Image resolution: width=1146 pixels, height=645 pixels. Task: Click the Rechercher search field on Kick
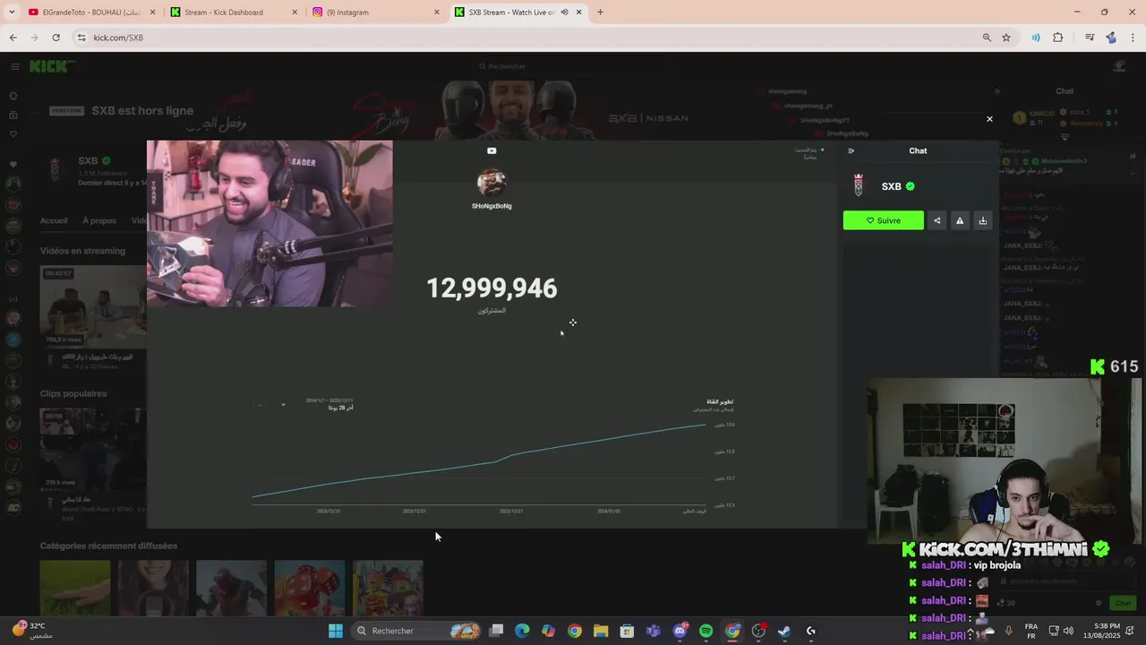coord(573,66)
